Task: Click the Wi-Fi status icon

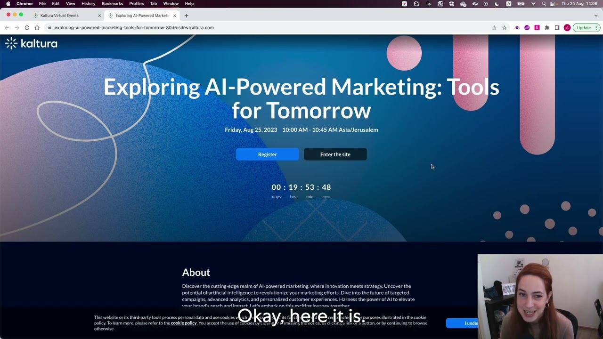Action: coord(533,4)
